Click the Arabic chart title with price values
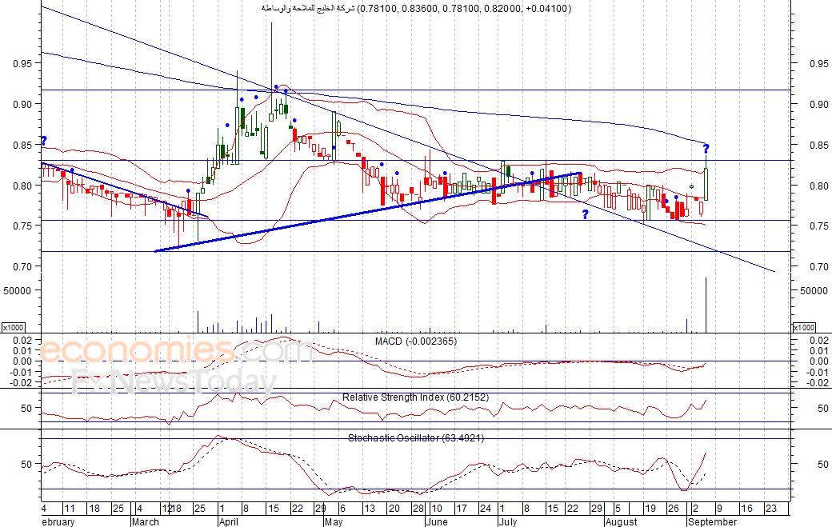832x527 pixels. [416, 9]
